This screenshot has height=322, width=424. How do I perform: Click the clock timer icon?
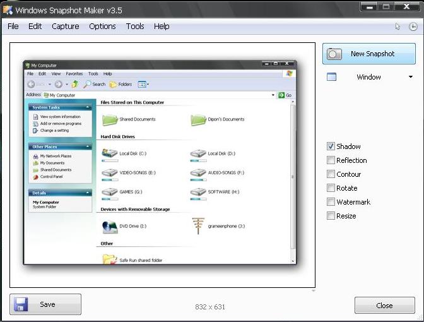(413, 27)
